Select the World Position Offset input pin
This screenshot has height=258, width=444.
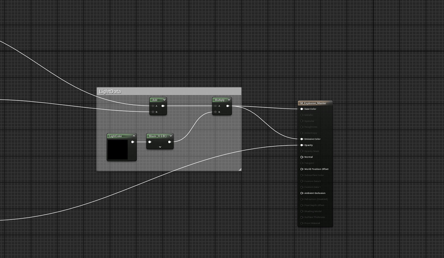click(302, 169)
